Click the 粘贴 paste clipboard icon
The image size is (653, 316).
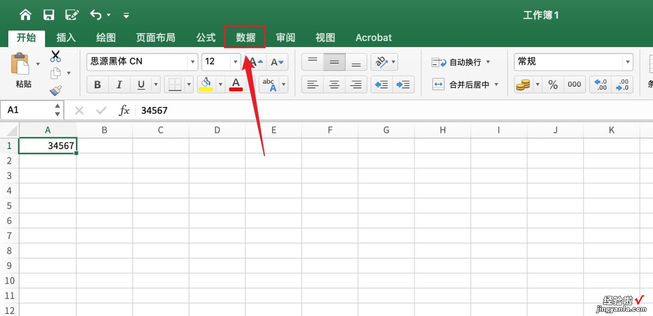click(20, 64)
